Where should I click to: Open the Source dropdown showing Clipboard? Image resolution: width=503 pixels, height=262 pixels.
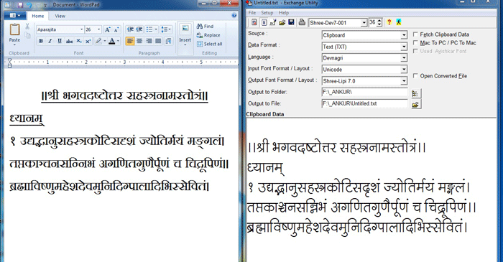pos(404,35)
